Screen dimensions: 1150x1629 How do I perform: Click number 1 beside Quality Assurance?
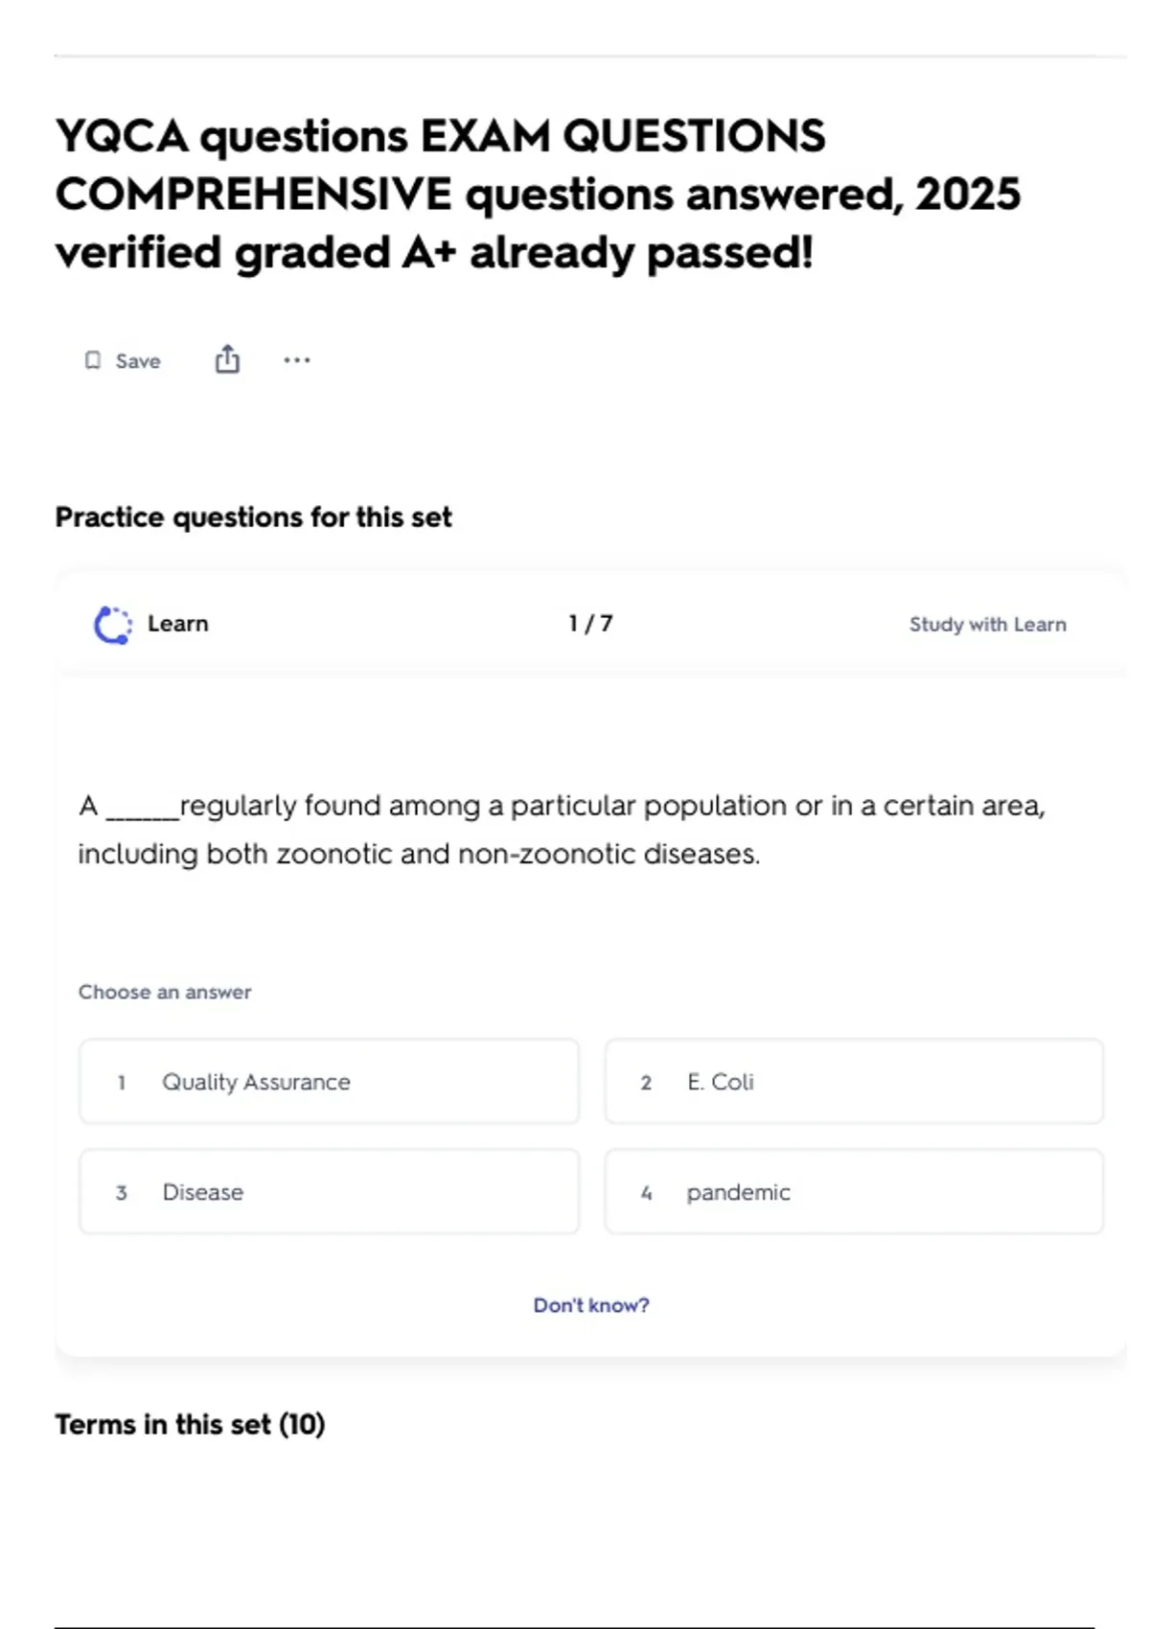[x=122, y=1082]
